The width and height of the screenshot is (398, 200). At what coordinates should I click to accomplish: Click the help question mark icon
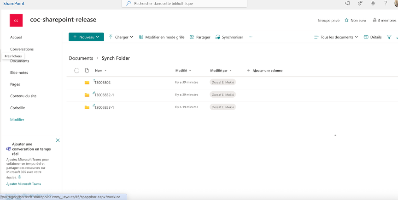[386, 3]
